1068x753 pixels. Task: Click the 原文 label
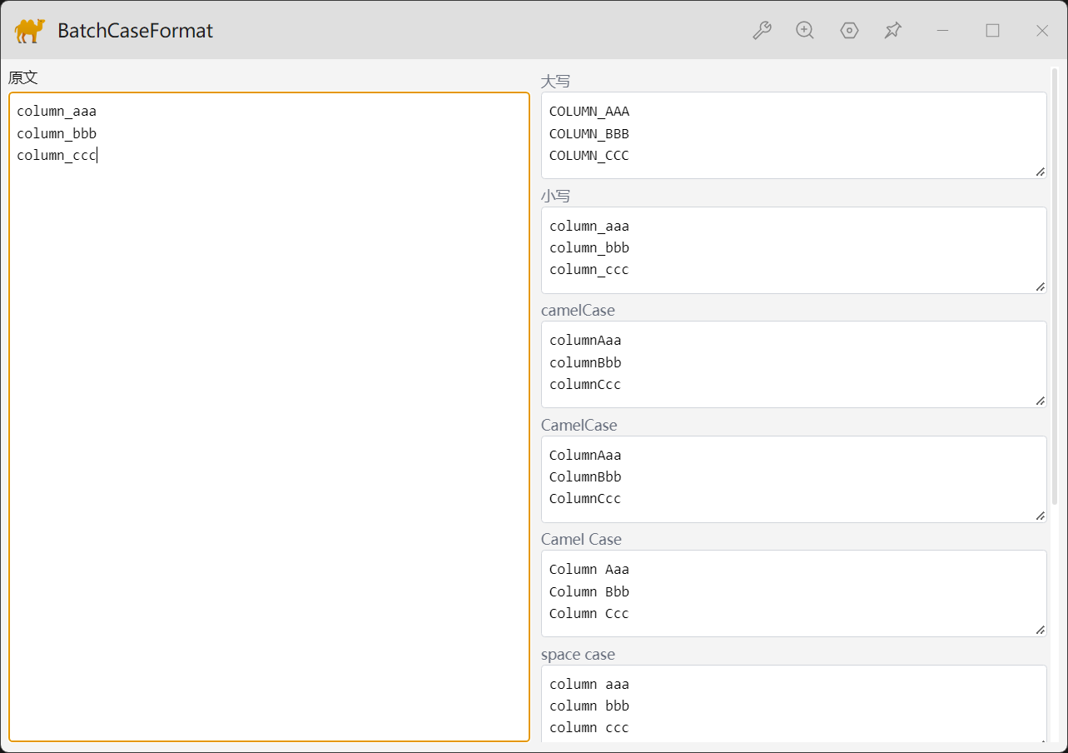tap(23, 77)
